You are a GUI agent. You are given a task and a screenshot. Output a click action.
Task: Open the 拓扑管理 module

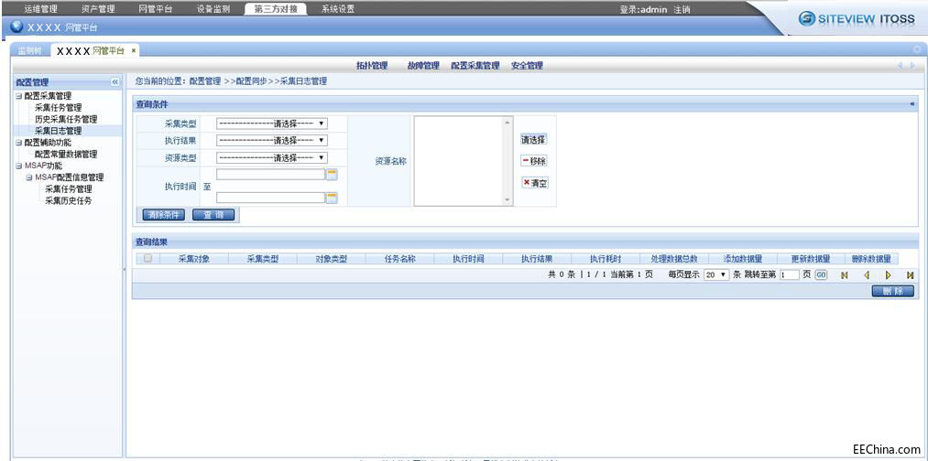(372, 66)
